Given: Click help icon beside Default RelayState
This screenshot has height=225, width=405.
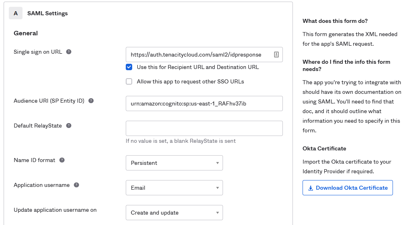Looking at the screenshot, I should (69, 126).
